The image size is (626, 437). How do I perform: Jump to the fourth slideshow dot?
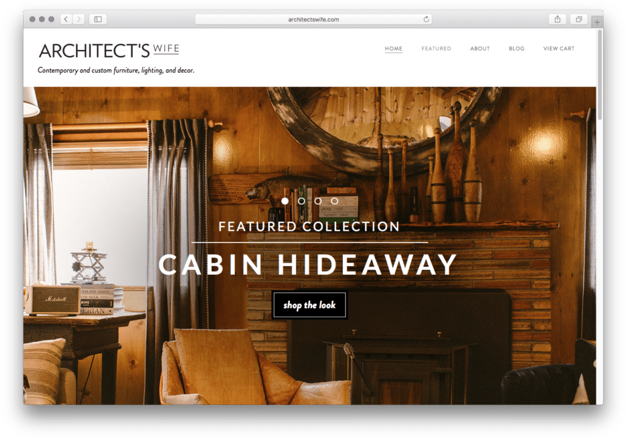[334, 201]
